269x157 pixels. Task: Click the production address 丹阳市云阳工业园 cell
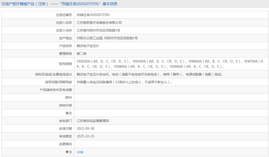coord(107,38)
